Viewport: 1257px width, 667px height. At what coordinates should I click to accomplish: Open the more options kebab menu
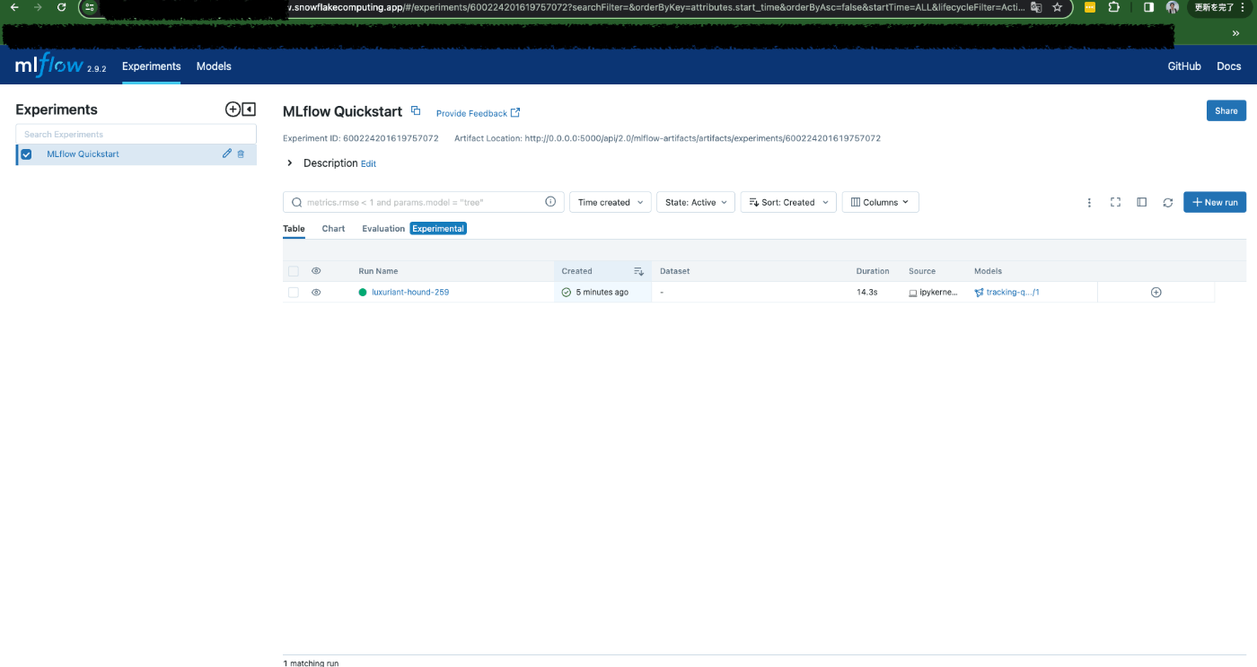point(1089,203)
